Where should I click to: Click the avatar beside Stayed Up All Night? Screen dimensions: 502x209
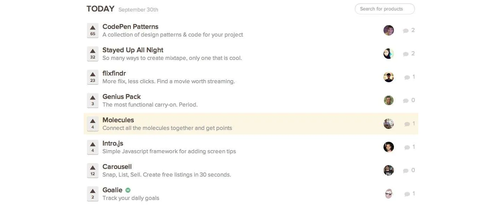tap(388, 53)
